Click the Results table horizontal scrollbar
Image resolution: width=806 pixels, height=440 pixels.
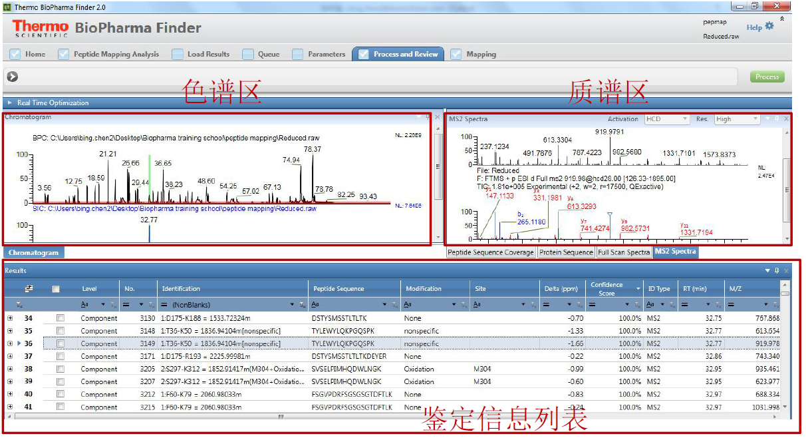click(x=279, y=416)
